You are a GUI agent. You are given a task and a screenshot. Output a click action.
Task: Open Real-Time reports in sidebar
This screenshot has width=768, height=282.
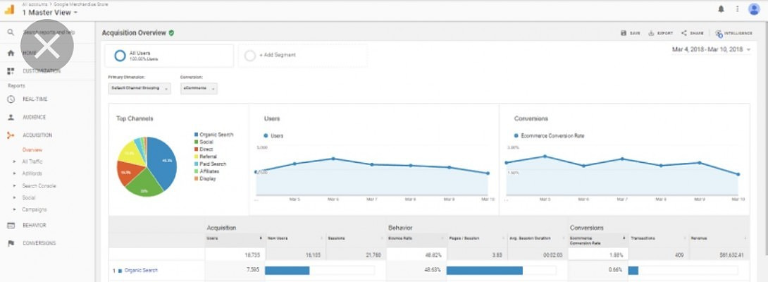pos(35,99)
